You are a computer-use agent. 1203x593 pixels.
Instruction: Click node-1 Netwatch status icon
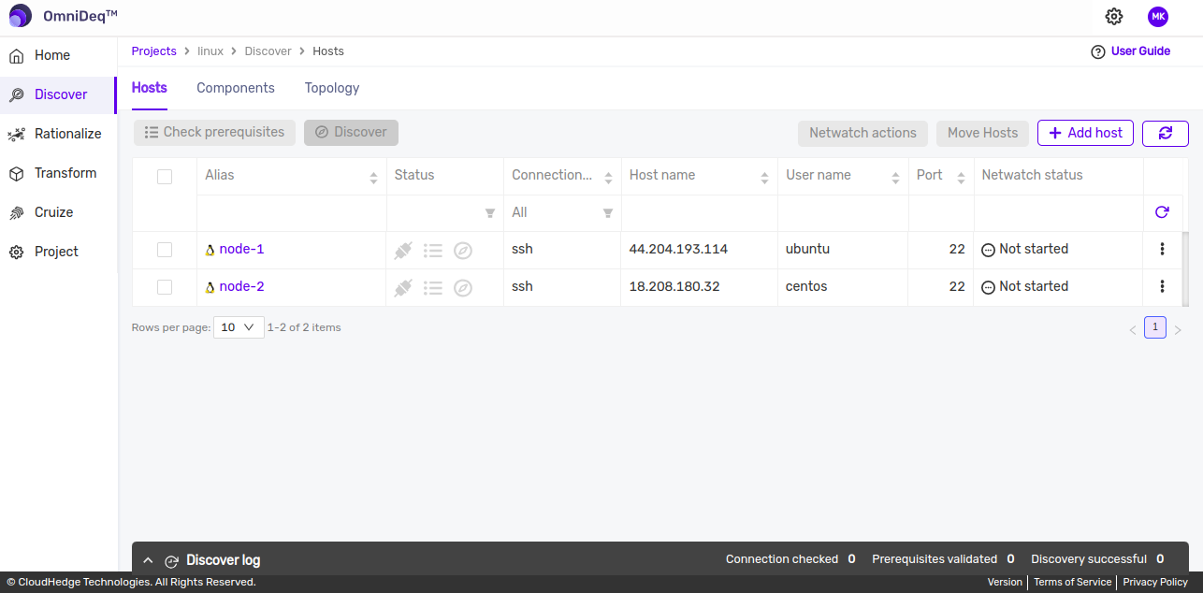988,250
